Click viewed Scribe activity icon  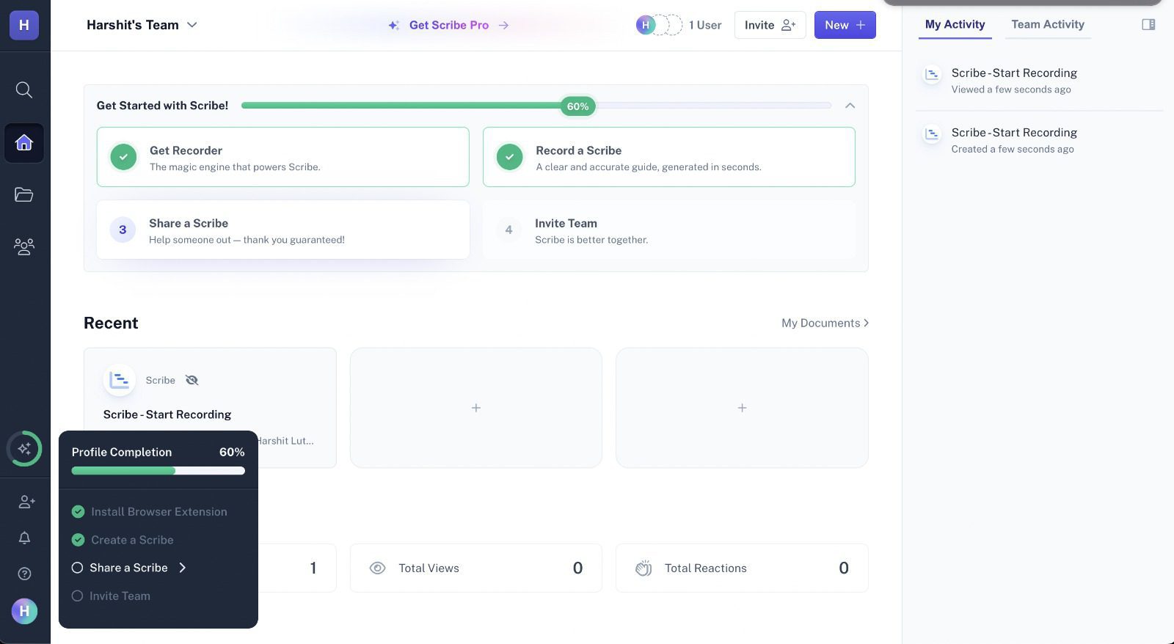point(932,74)
